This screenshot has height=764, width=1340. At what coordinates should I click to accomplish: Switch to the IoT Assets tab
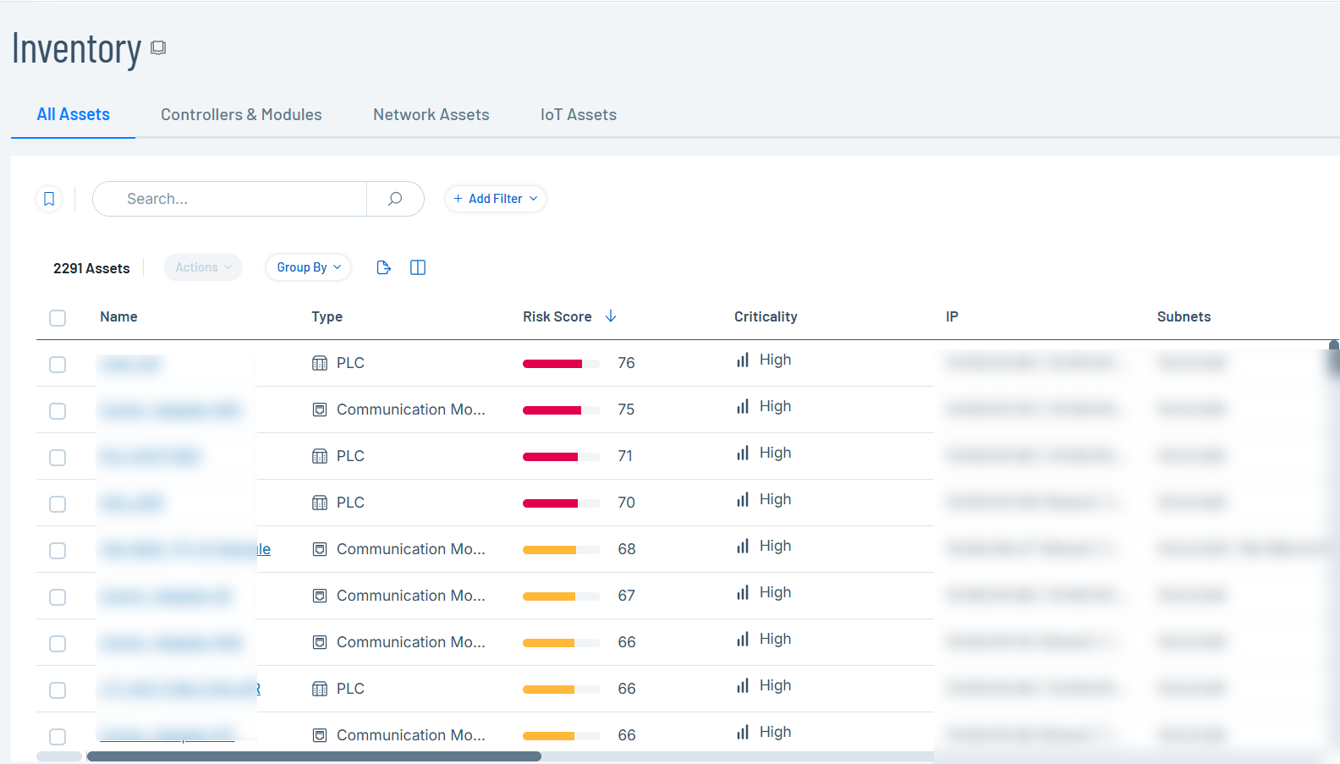pyautogui.click(x=578, y=115)
